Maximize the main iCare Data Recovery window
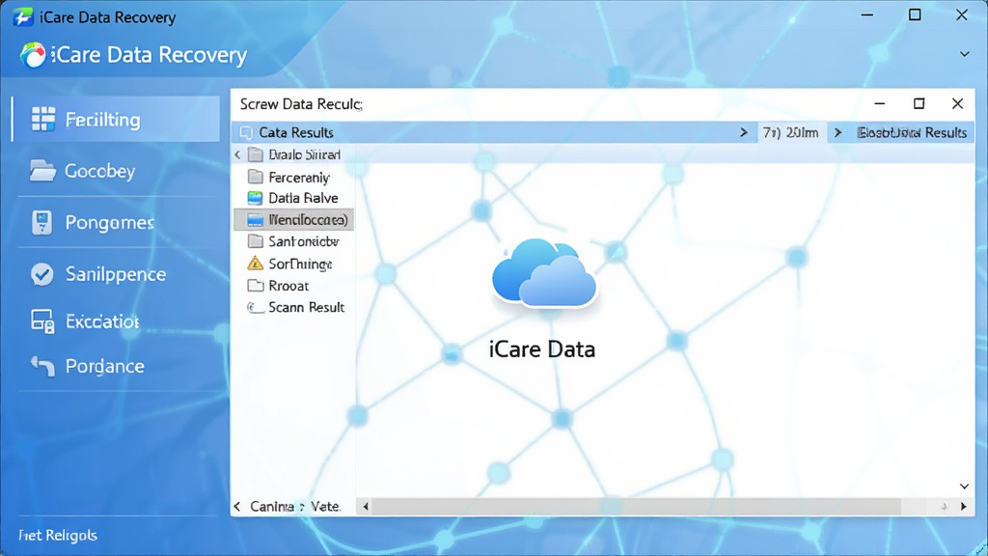Viewport: 988px width, 556px height. pos(915,14)
